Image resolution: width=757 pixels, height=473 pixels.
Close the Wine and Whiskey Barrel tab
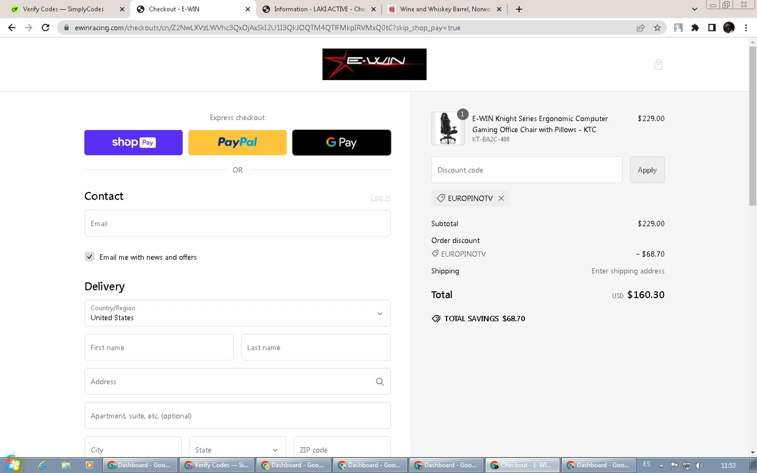(499, 9)
